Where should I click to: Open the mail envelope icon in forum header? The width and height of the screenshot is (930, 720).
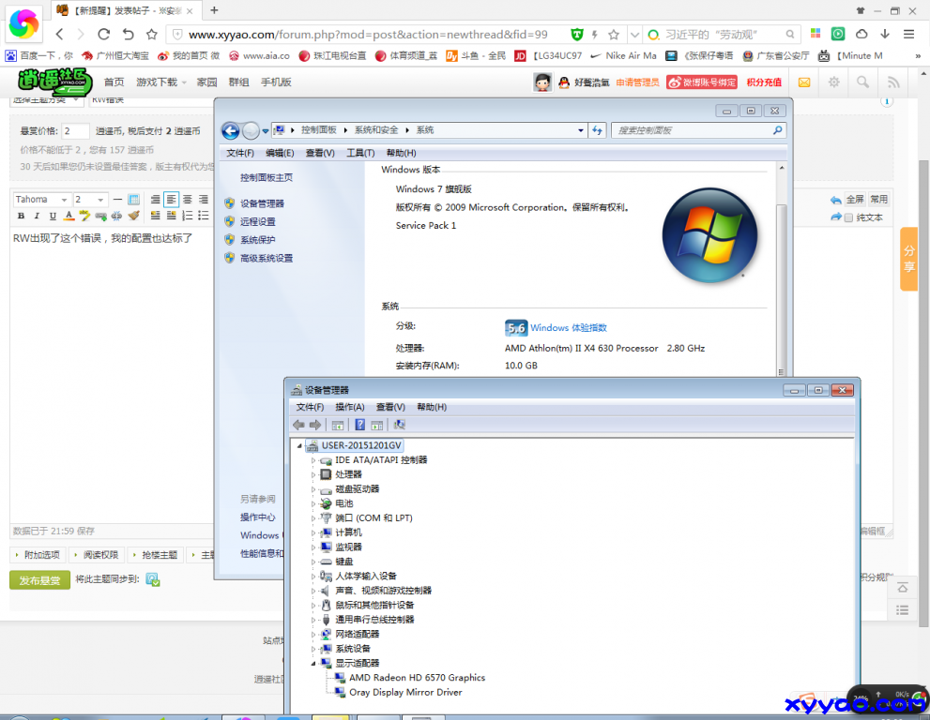click(804, 82)
